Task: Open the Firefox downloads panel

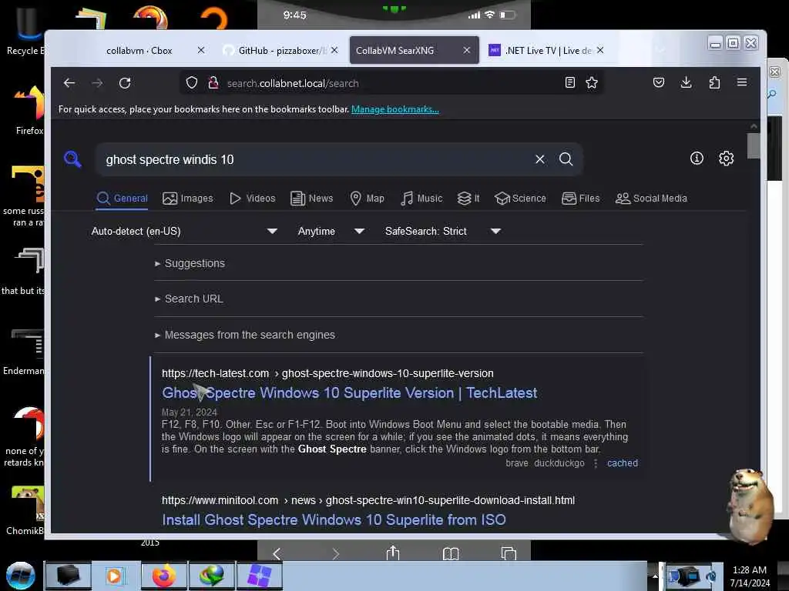Action: click(686, 82)
